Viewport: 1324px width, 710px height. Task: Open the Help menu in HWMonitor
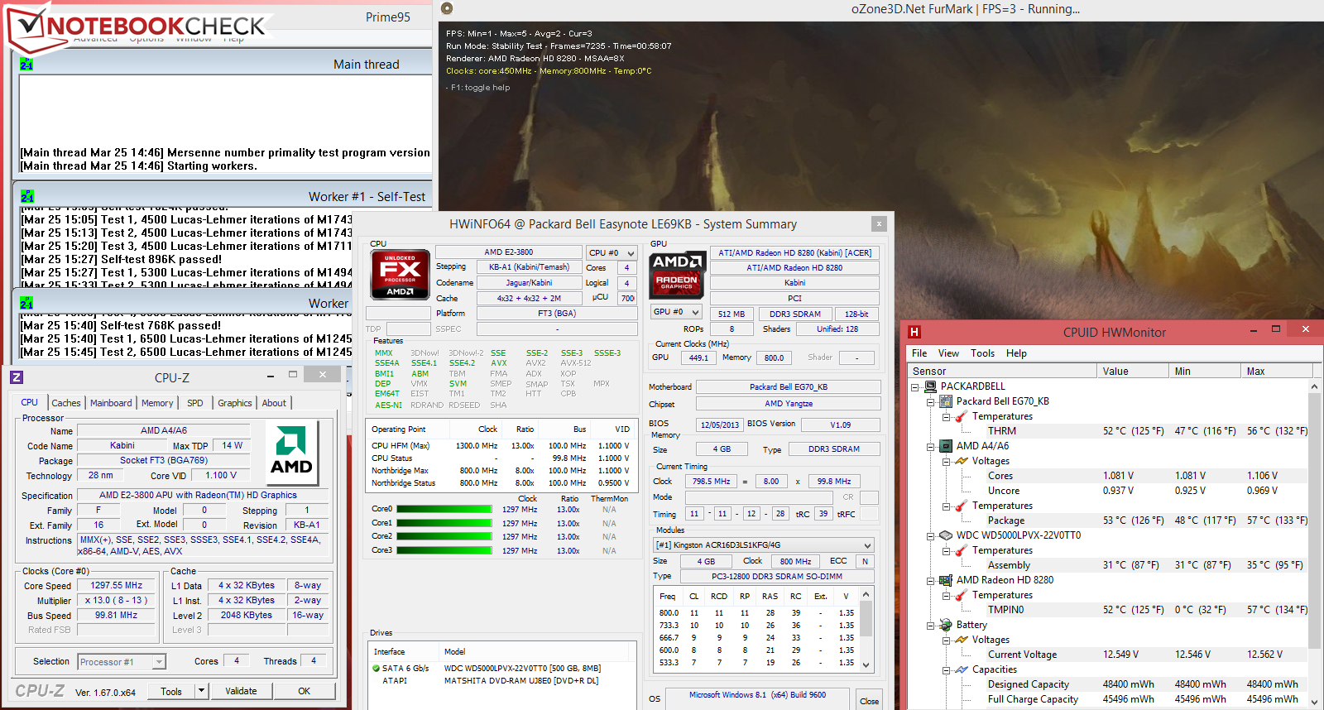pos(1016,353)
